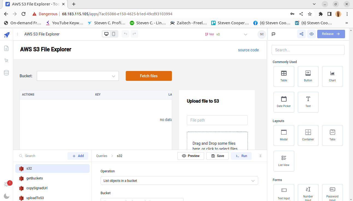Viewport: 353px width, 201px height.
Task: Click the Queries breadcrumb
Action: [x=102, y=156]
